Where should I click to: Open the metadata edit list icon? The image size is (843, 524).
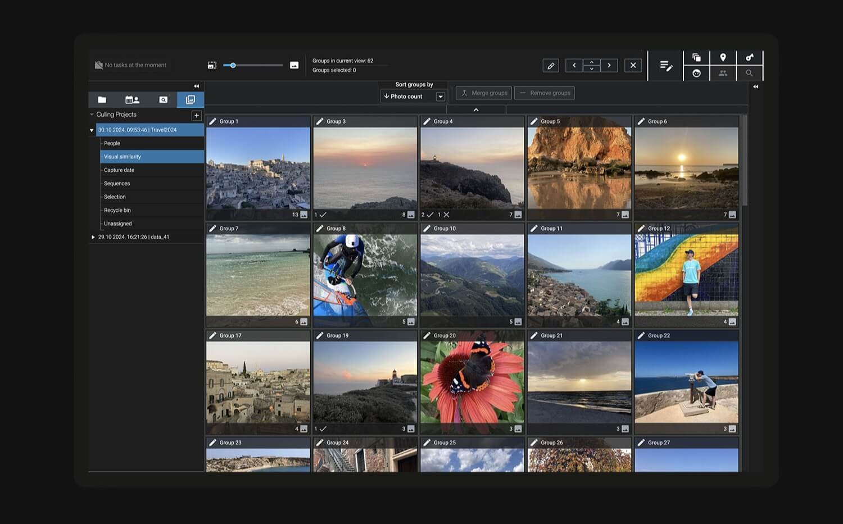tap(666, 66)
